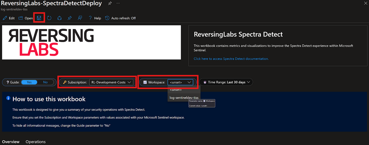Select log-sentineldev-tiss workspace option
The height and width of the screenshot is (145, 369).
(x=184, y=98)
